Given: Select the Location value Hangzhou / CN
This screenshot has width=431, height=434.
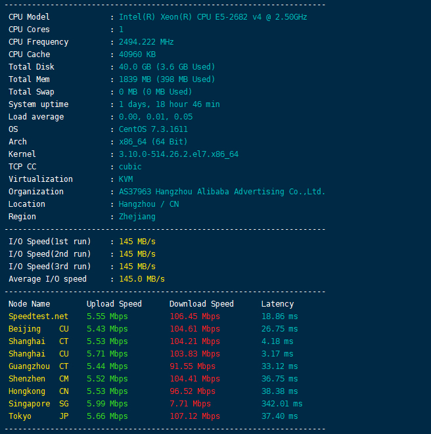Looking at the screenshot, I should (148, 204).
